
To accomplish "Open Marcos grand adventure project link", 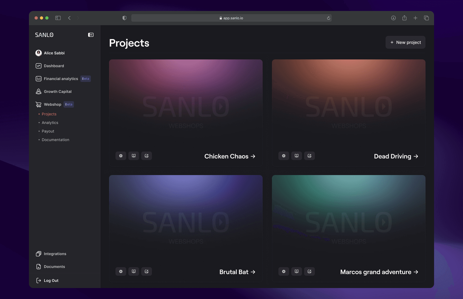I will pyautogui.click(x=379, y=272).
